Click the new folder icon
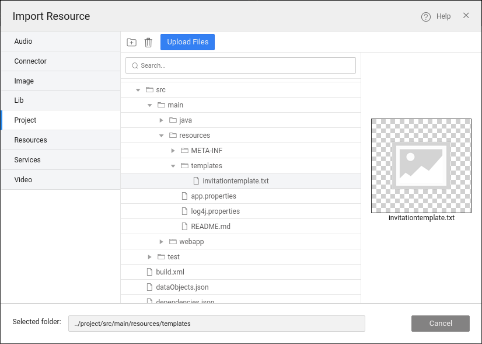Viewport: 482px width, 344px height. pyautogui.click(x=131, y=42)
